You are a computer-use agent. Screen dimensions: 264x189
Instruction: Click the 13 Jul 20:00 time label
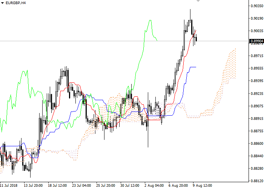point(33,186)
